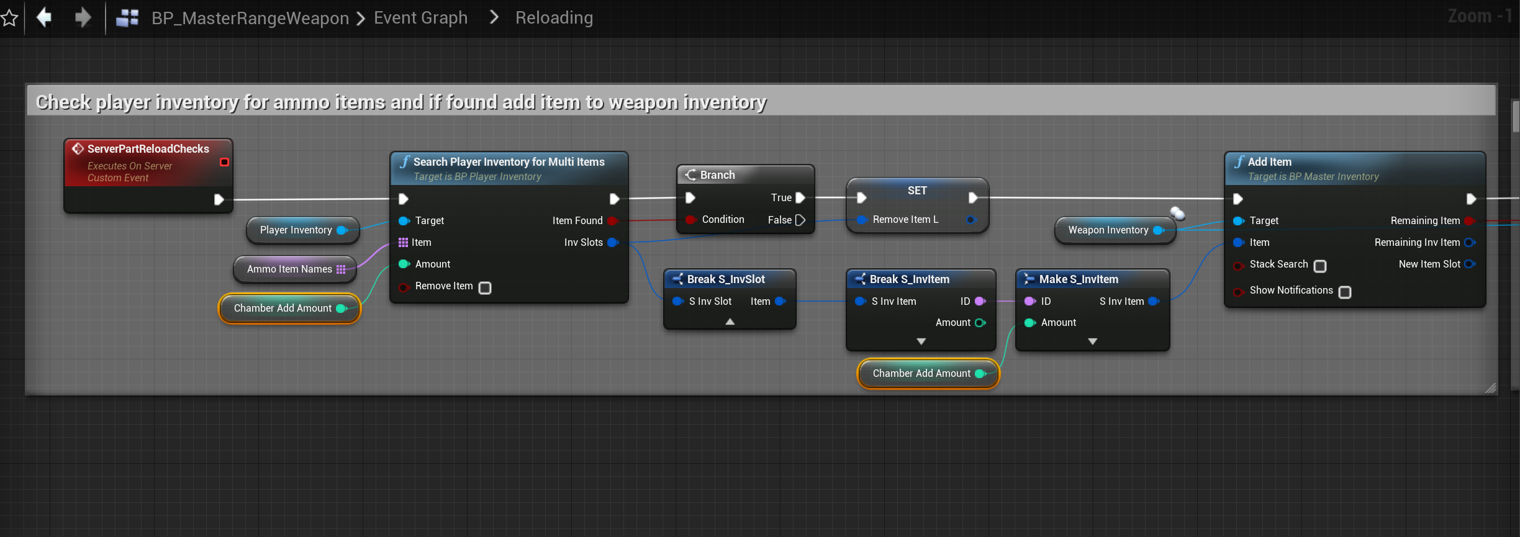Click the Branch node True output pin
This screenshot has width=1520, height=537.
tap(800, 197)
